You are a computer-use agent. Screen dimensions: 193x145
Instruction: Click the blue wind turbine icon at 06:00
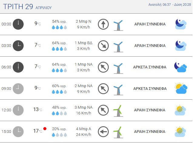pyautogui.click(x=118, y=68)
